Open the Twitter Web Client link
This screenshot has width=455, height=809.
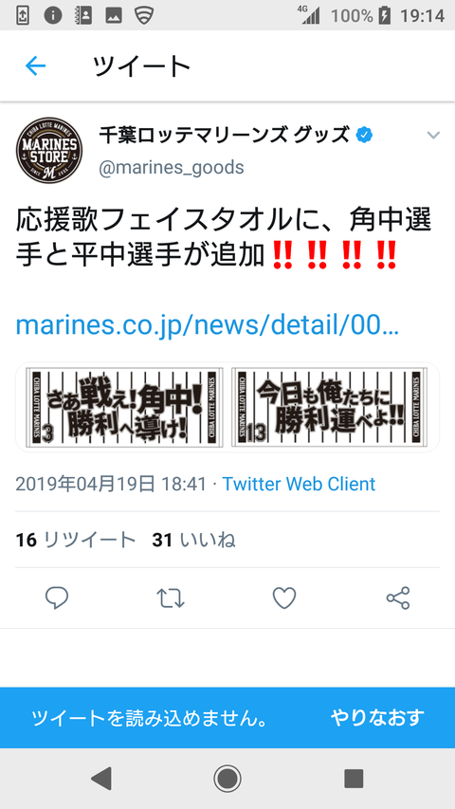point(299,484)
